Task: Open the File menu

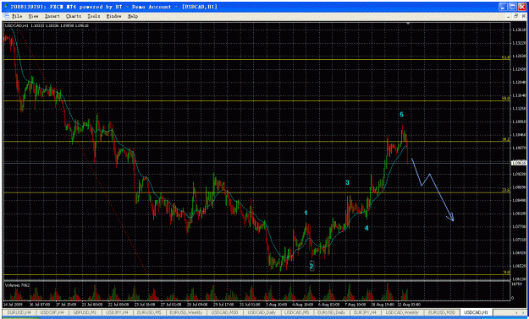Action: 17,16
